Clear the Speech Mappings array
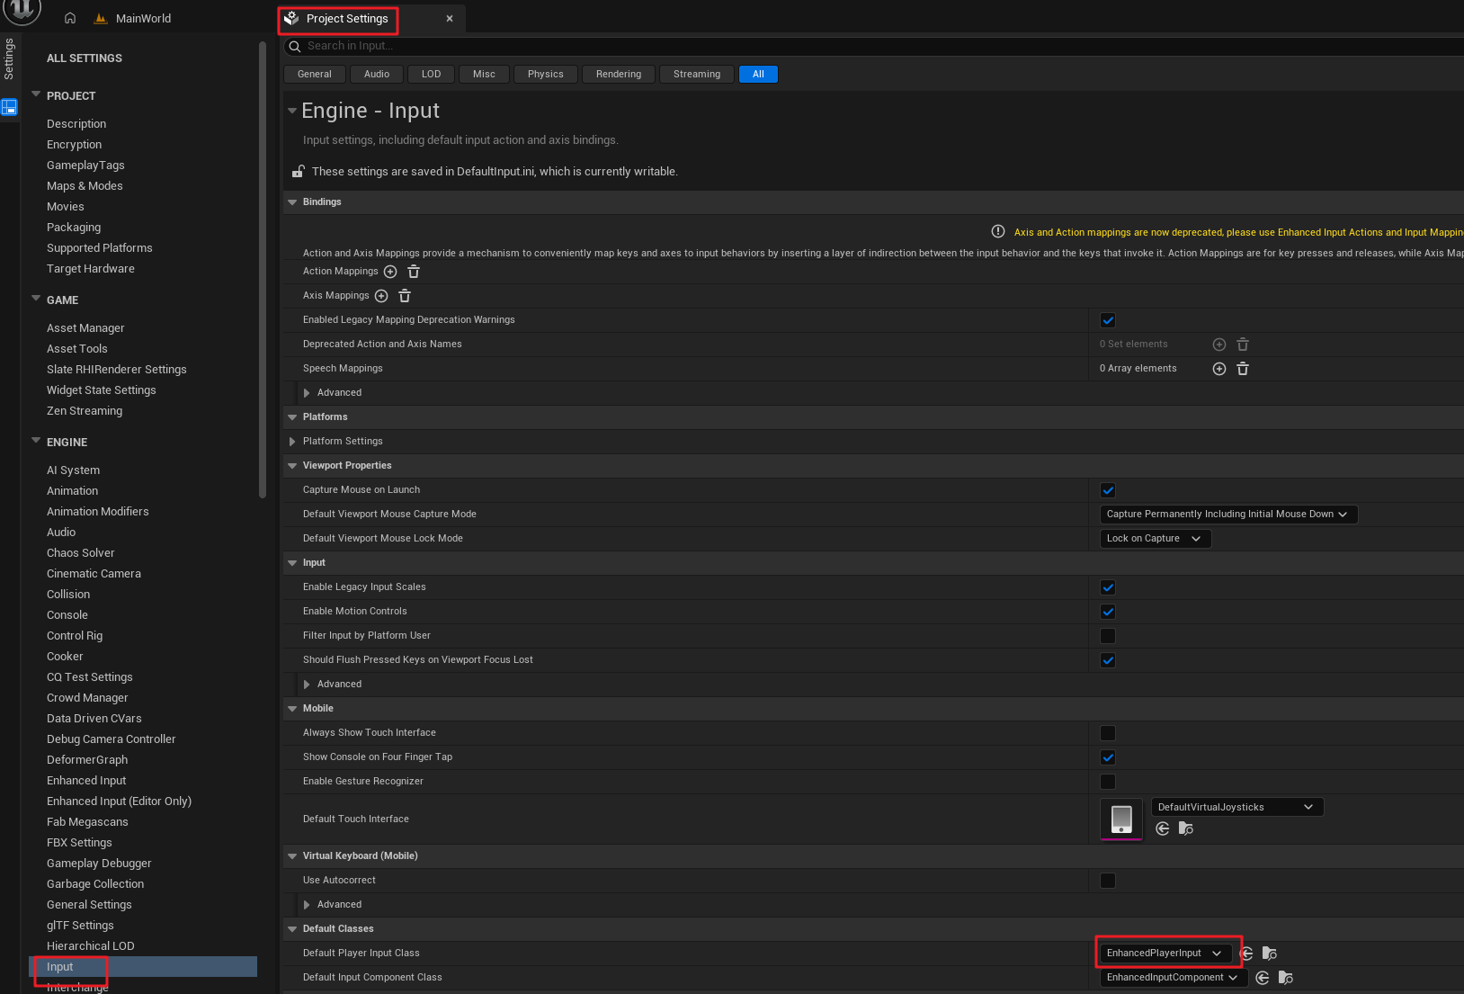The width and height of the screenshot is (1464, 994). (x=1243, y=369)
